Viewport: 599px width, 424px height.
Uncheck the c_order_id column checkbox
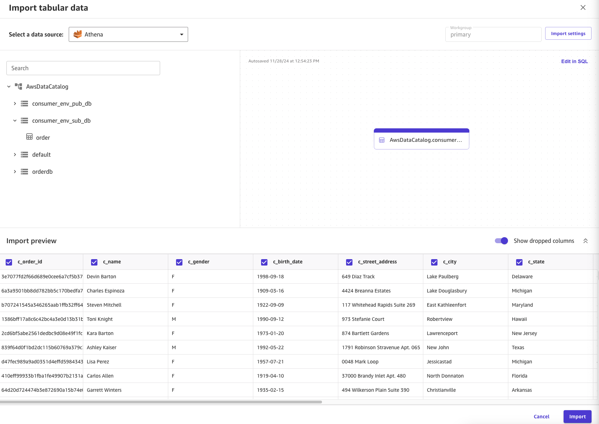(9, 262)
